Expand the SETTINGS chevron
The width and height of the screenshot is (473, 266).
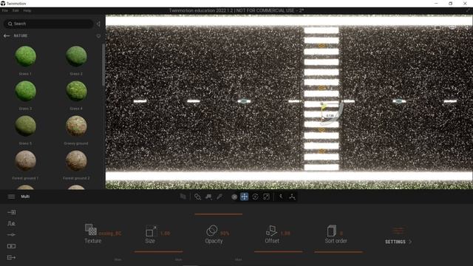410,242
